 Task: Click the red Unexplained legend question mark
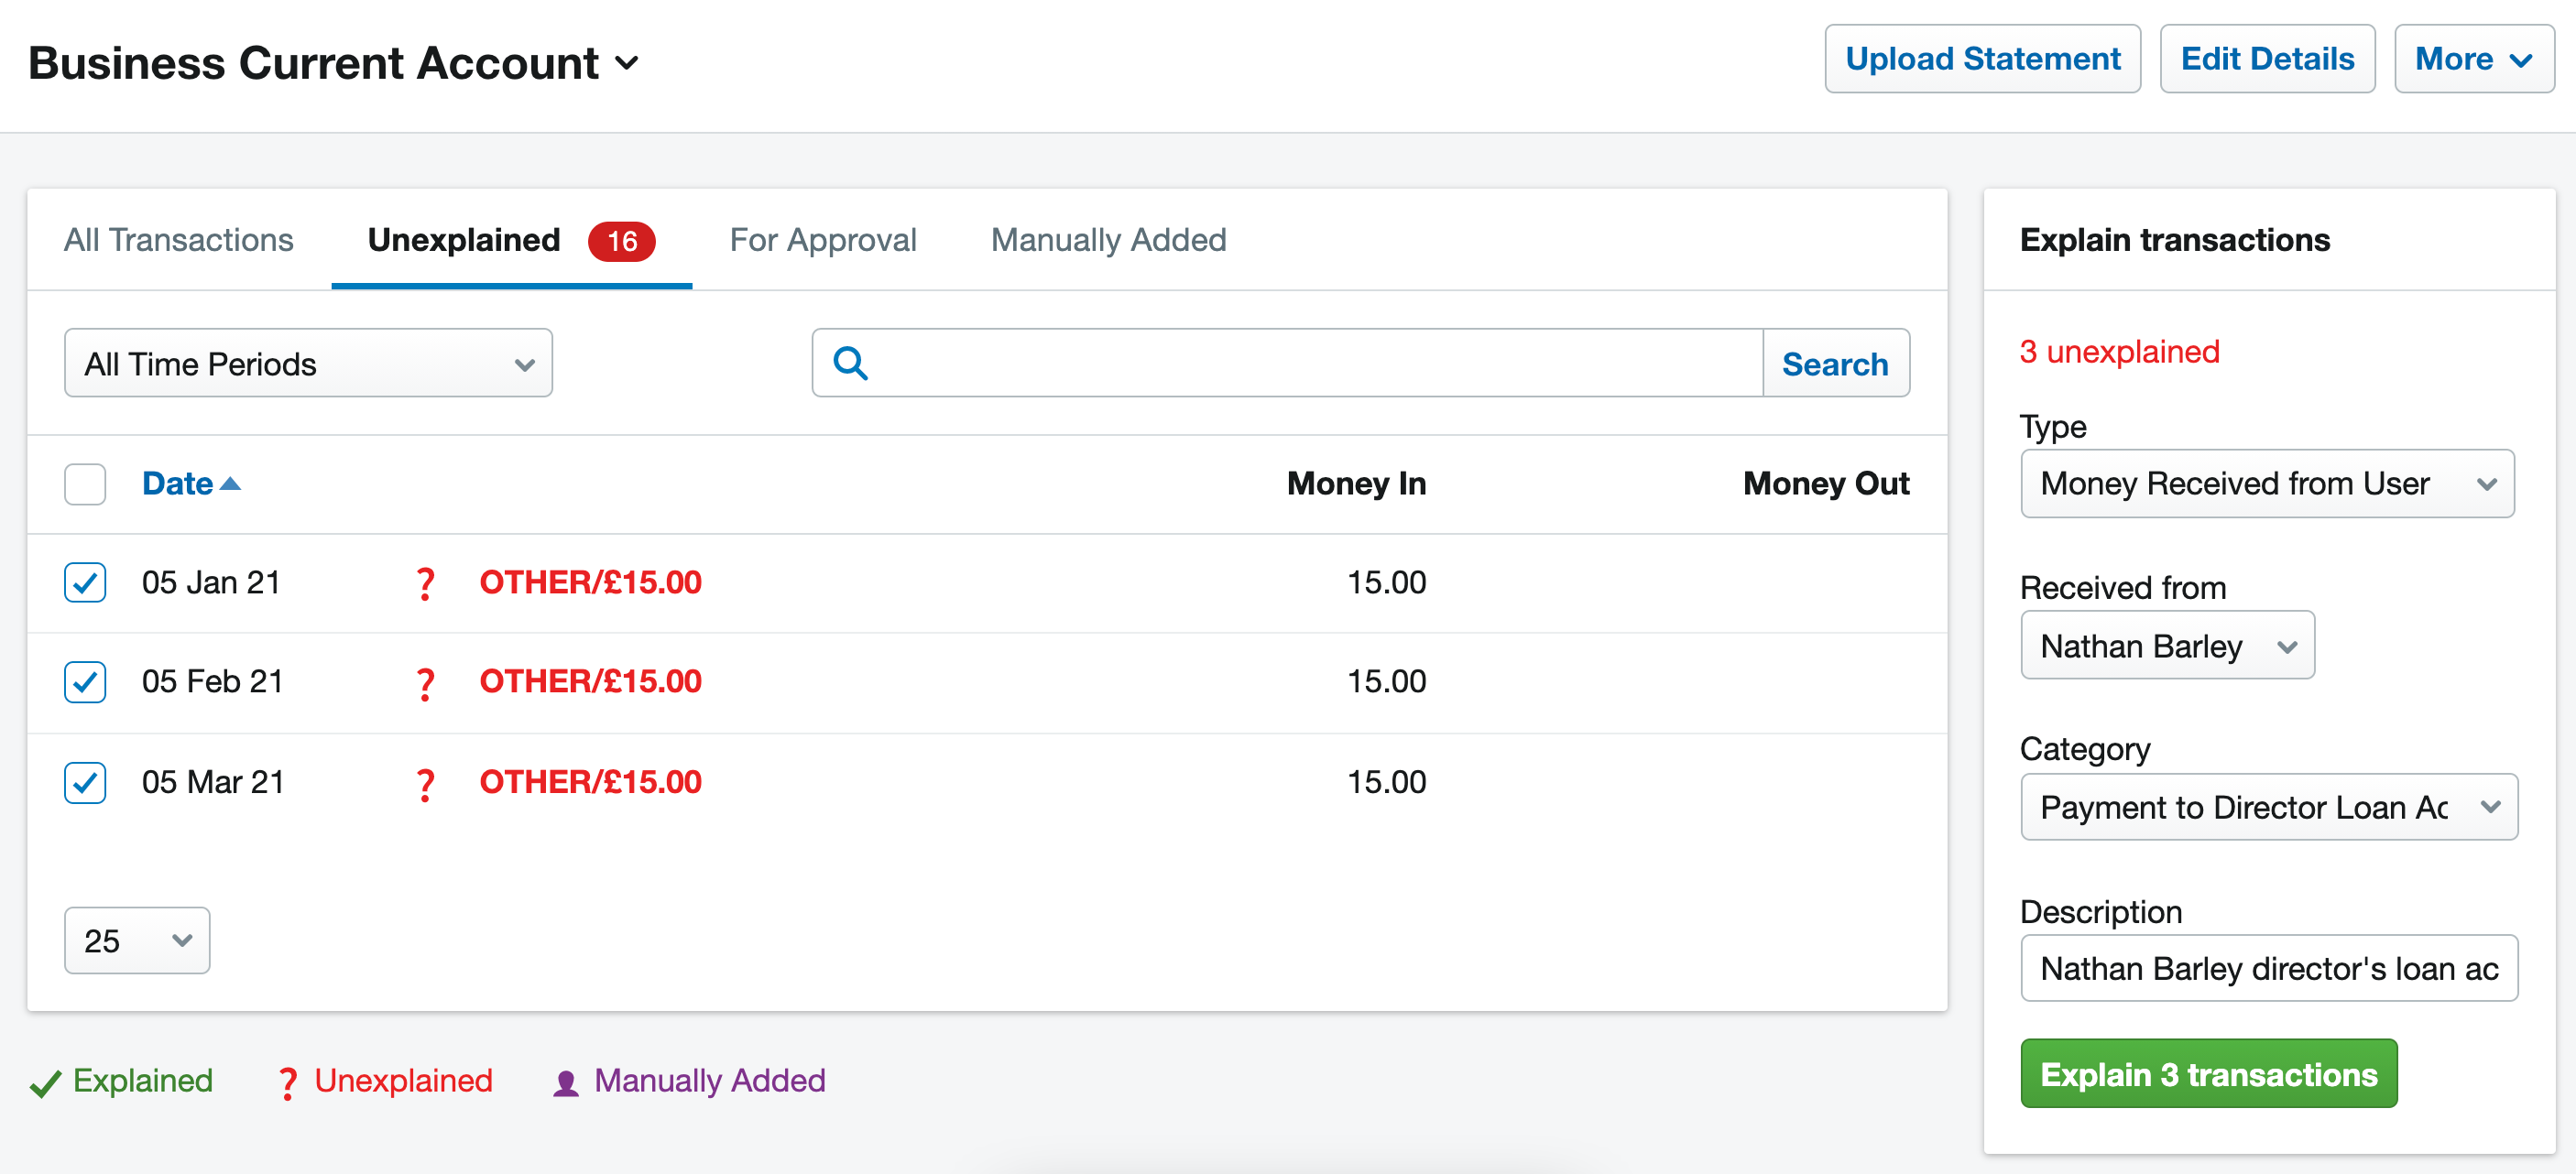tap(287, 1083)
